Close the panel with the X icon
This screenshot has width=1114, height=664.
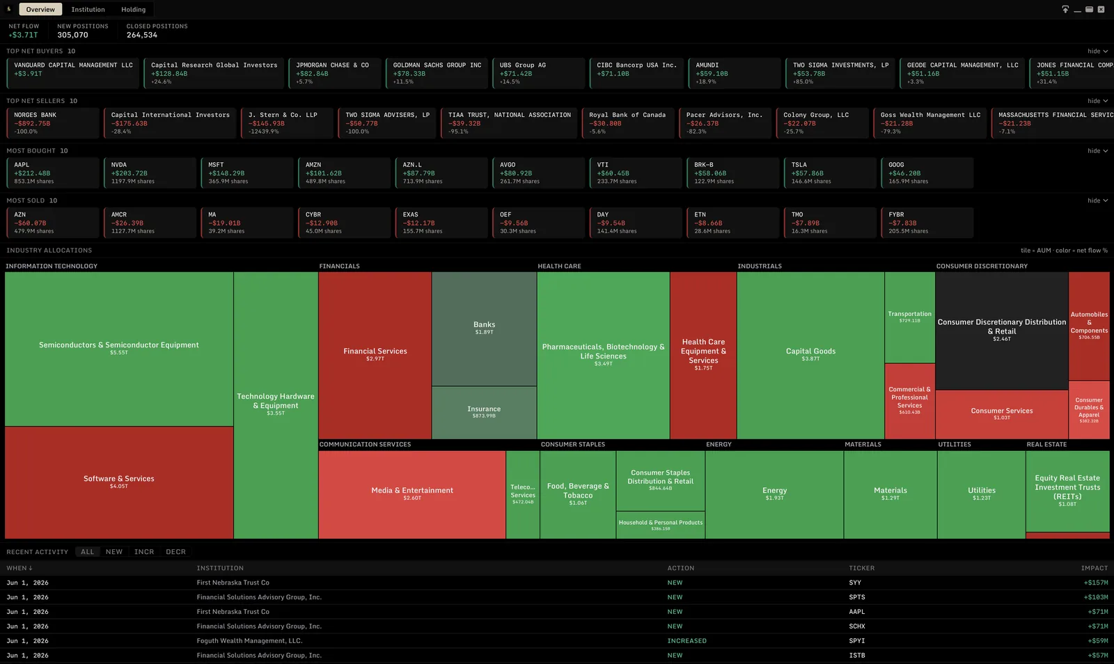pos(1101,9)
